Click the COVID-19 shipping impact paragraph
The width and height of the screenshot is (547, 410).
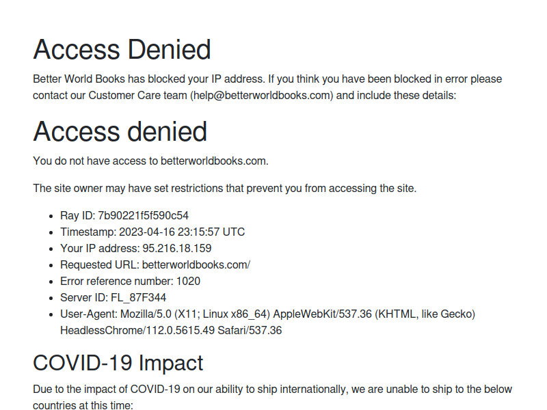(x=272, y=397)
